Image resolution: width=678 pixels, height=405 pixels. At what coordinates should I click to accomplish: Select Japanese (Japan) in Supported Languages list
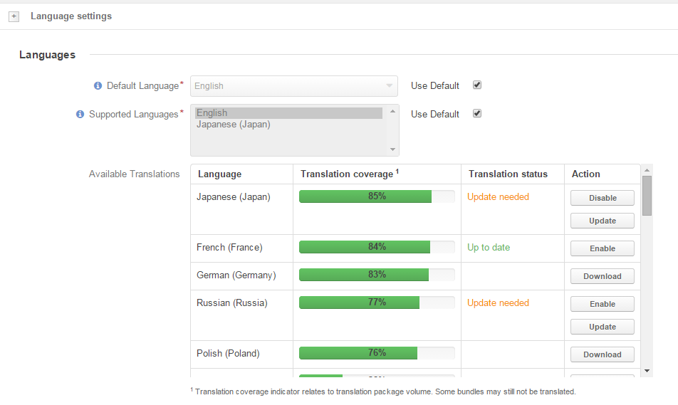tap(234, 125)
